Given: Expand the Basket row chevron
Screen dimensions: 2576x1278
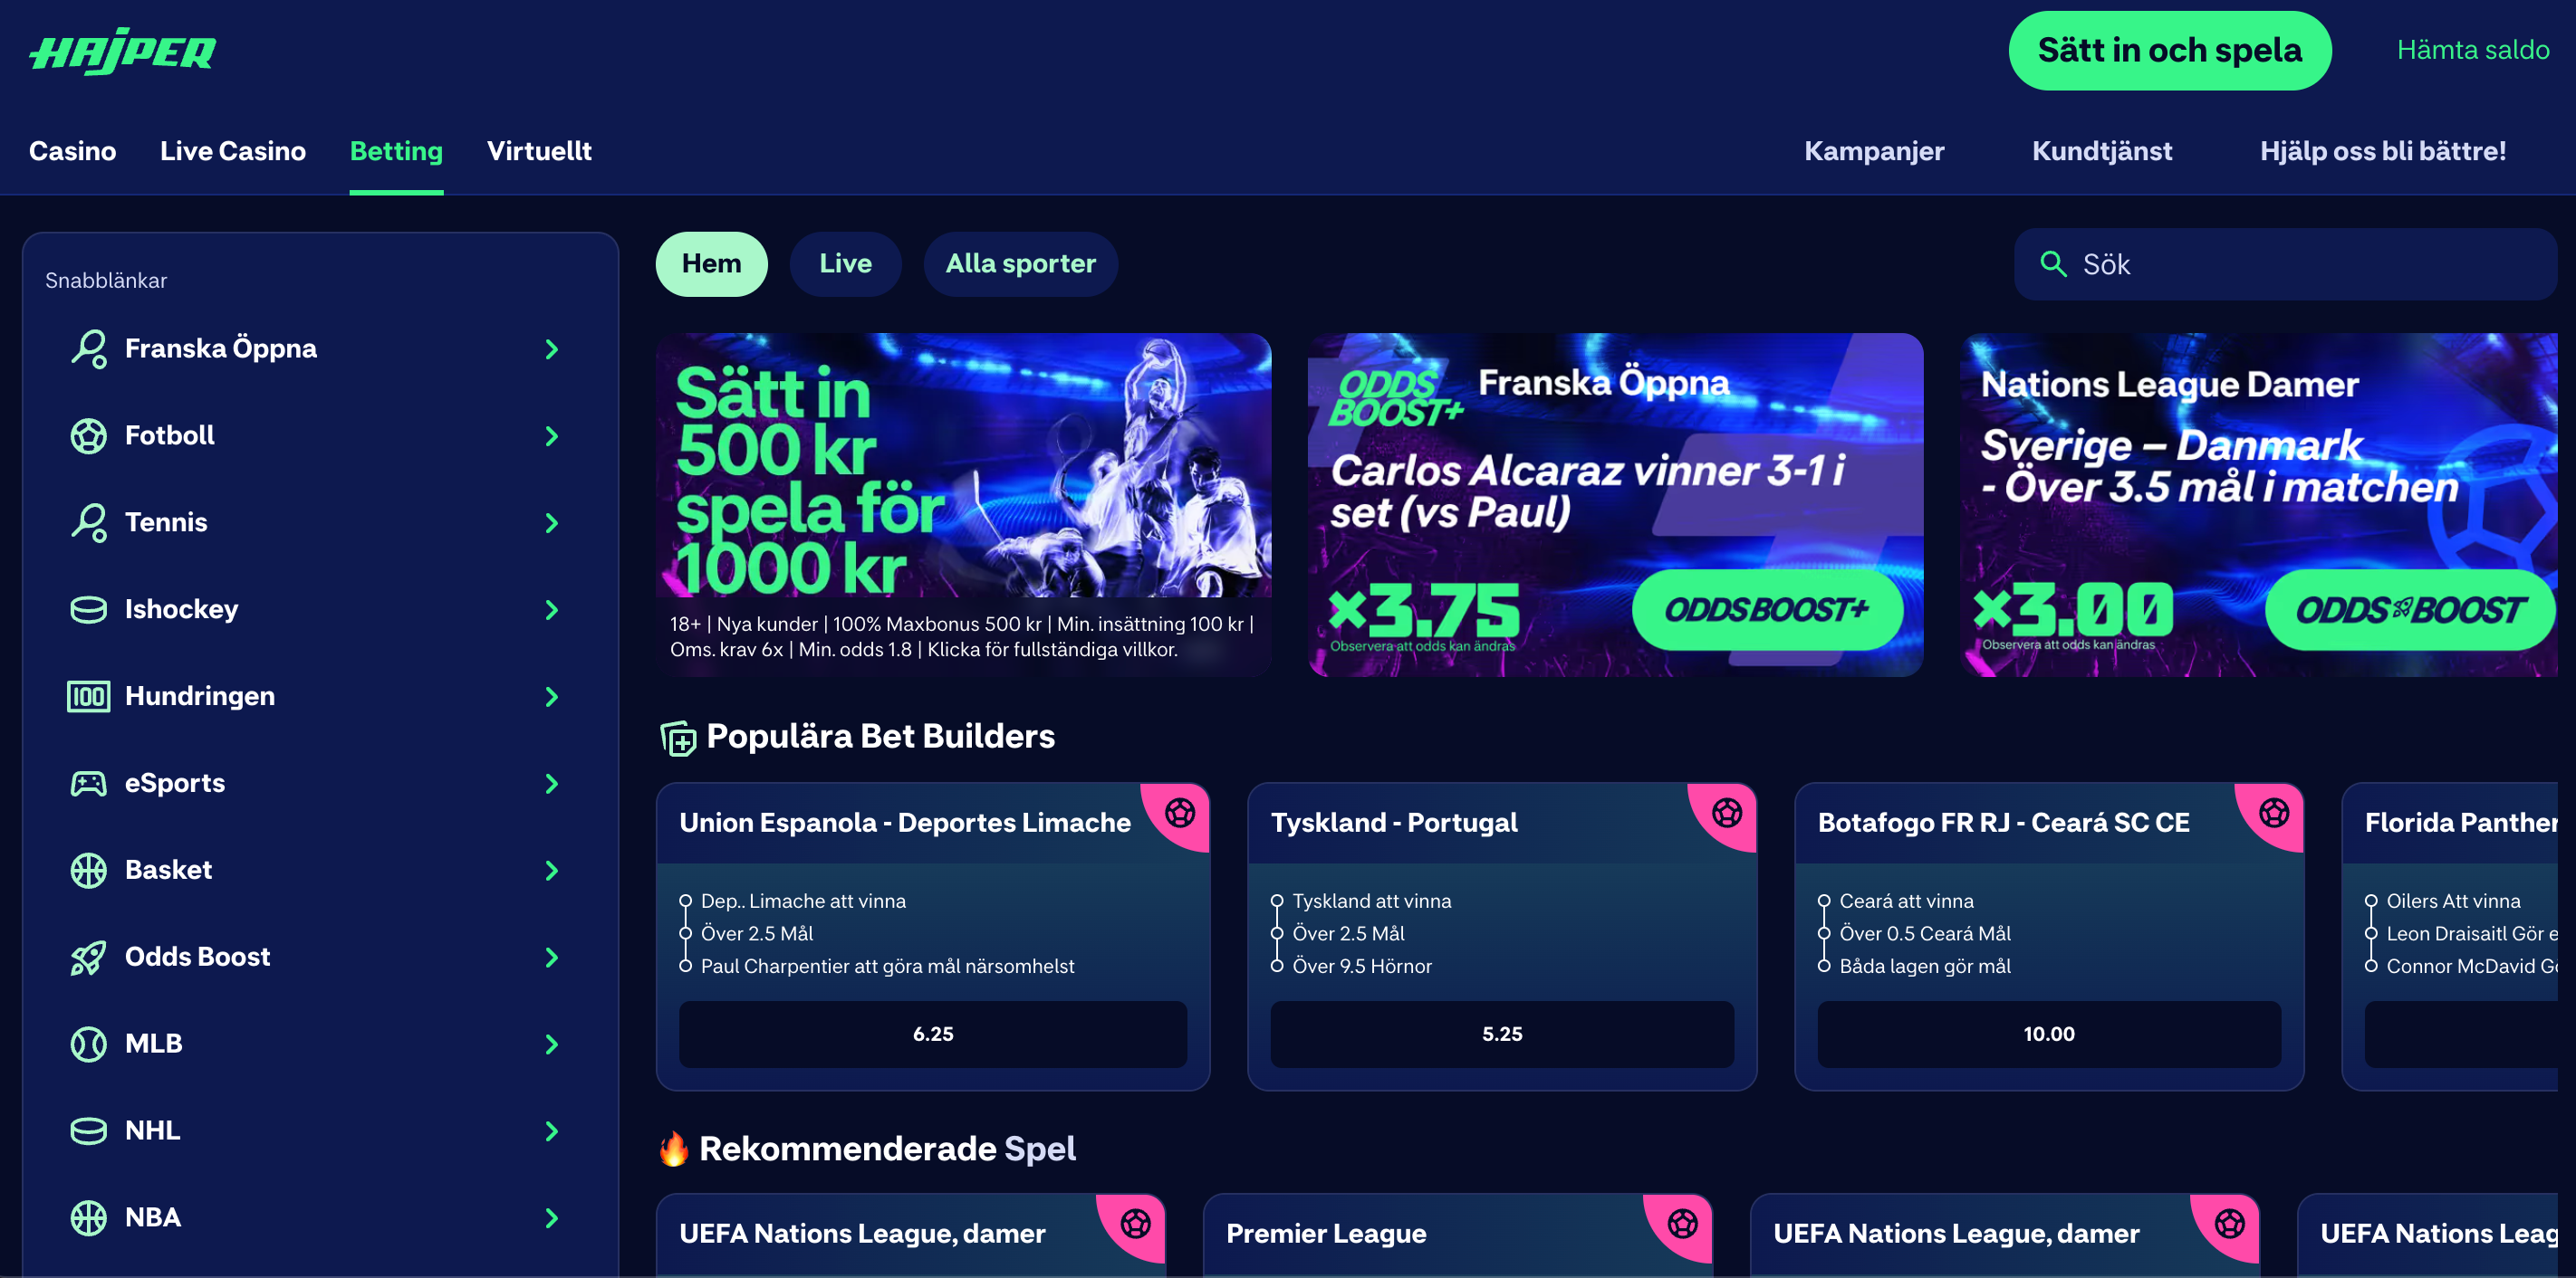Looking at the screenshot, I should point(551,871).
